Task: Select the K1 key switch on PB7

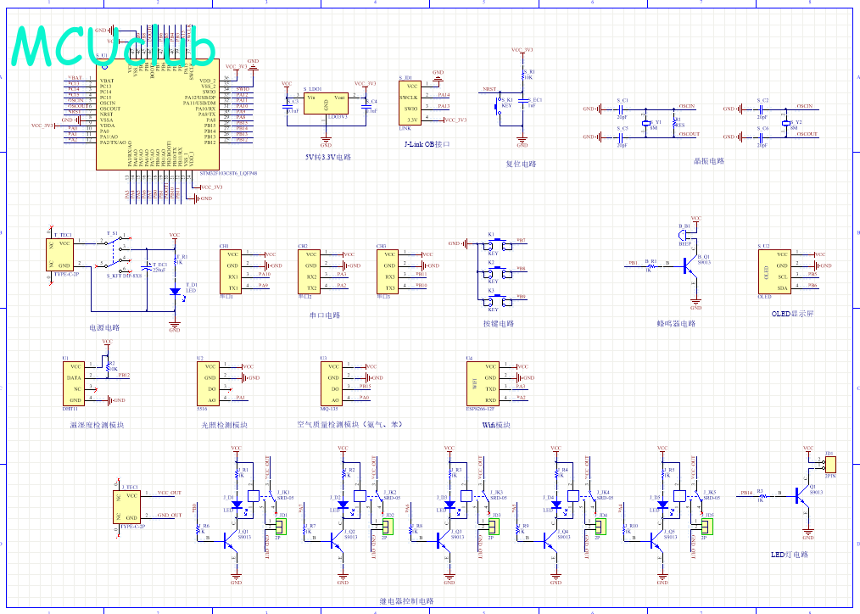Action: click(x=498, y=243)
